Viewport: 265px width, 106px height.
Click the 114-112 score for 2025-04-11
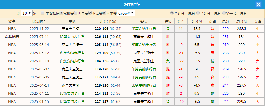101,93
